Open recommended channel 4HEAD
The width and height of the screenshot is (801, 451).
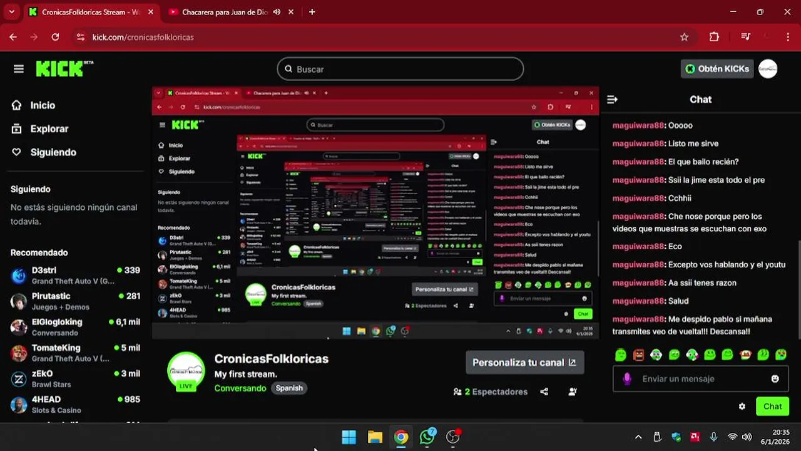point(75,404)
